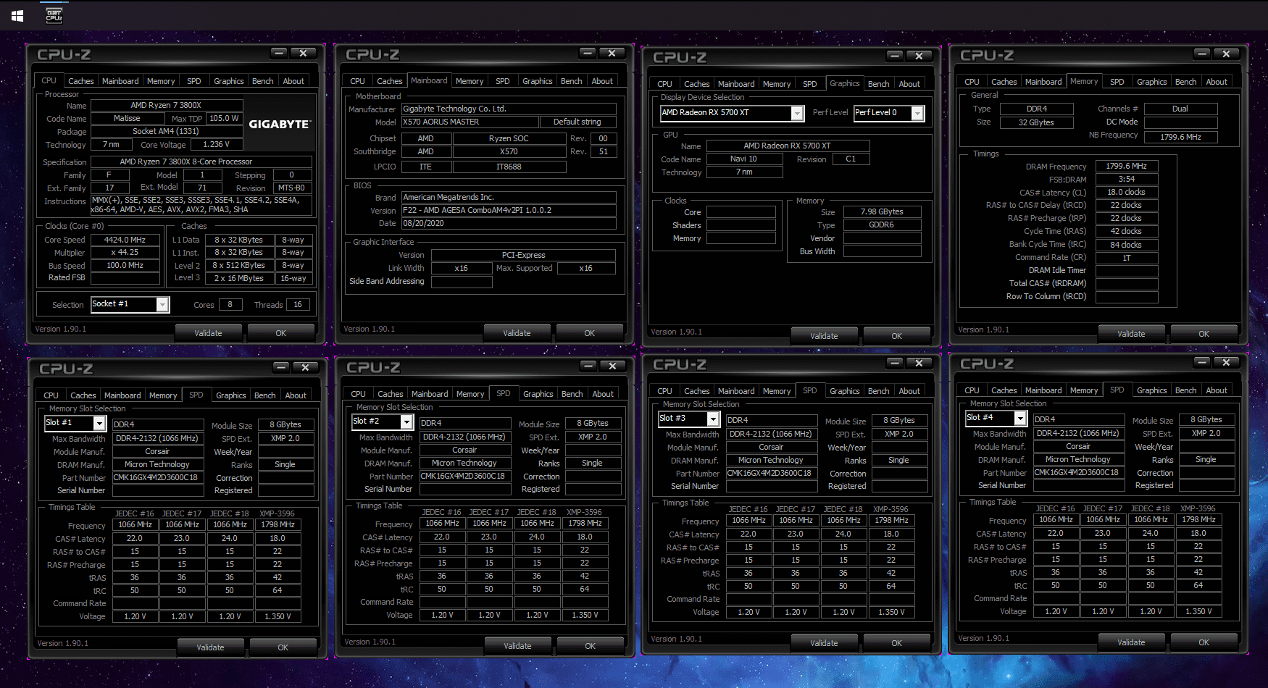
Task: Open Bench tab in the Slot #1 SPD window
Action: point(265,395)
